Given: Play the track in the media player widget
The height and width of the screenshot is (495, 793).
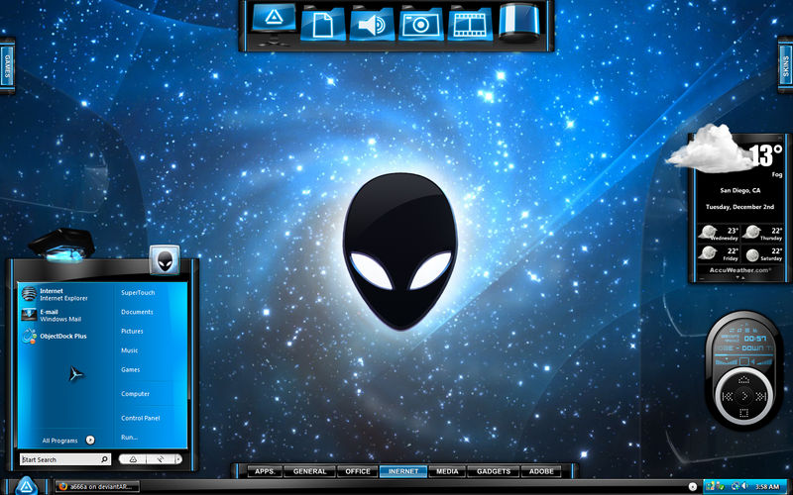Looking at the screenshot, I should [744, 395].
